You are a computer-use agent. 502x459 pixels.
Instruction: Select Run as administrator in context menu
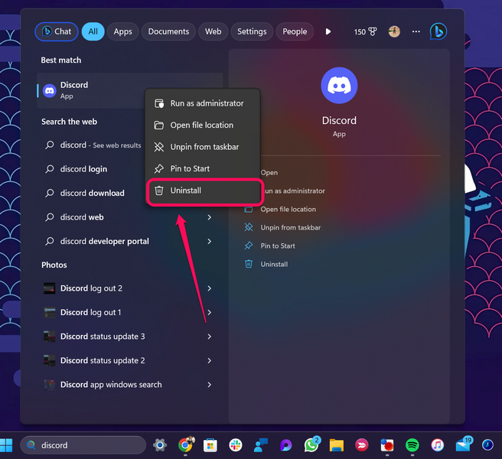click(x=207, y=103)
